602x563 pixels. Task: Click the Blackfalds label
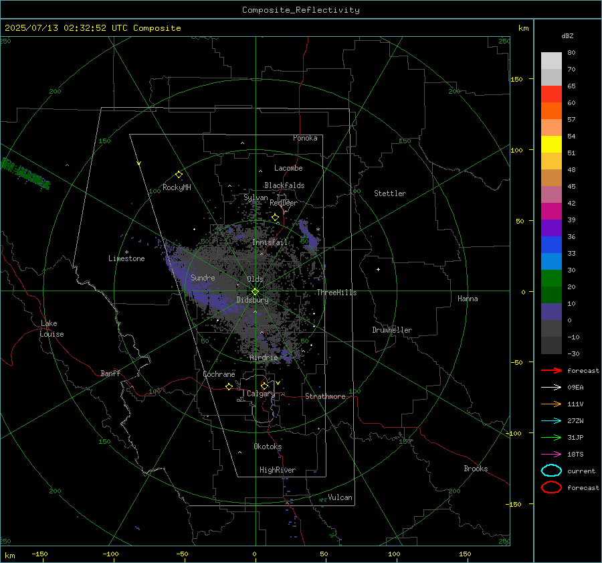284,185
